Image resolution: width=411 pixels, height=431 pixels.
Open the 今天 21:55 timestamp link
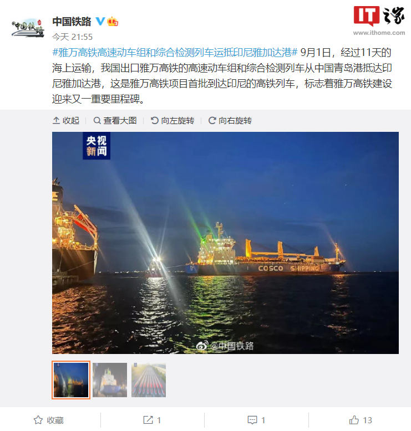point(73,37)
